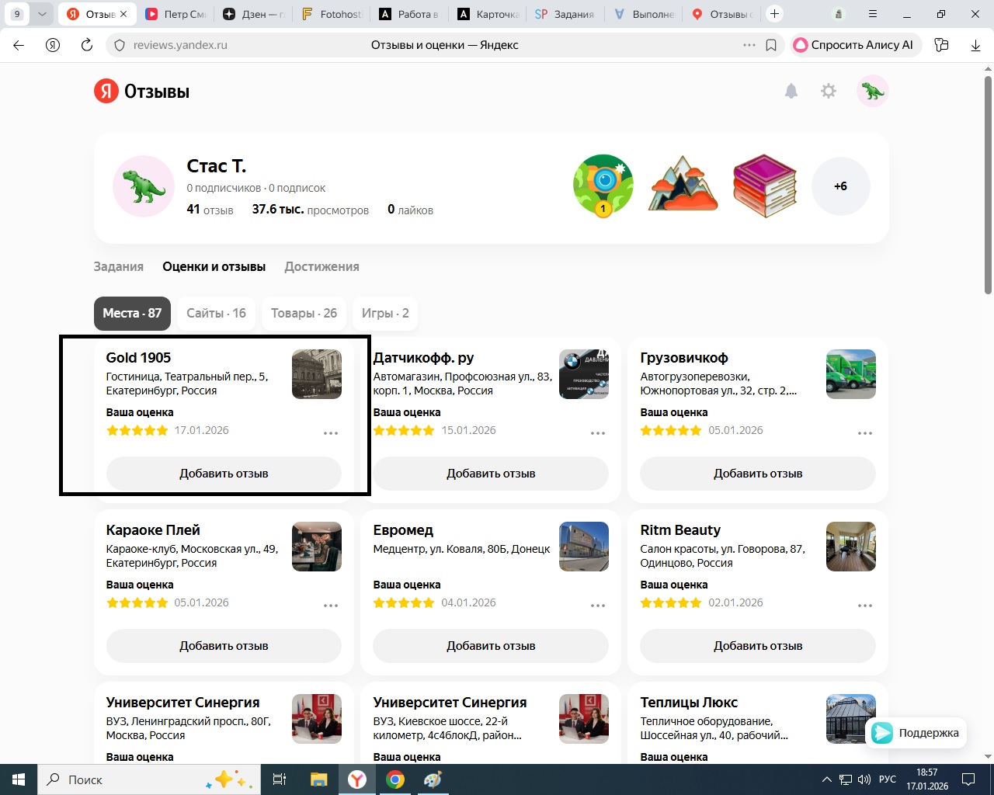Screen dimensions: 994x795
Task: Add a review for Gold 1905
Action: point(224,474)
